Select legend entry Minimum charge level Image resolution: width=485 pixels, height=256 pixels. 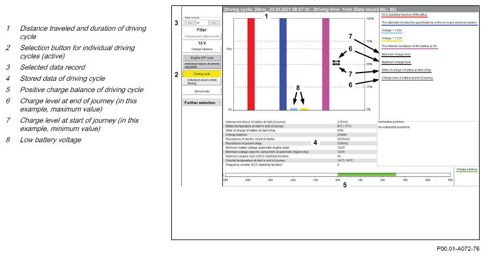(x=396, y=55)
